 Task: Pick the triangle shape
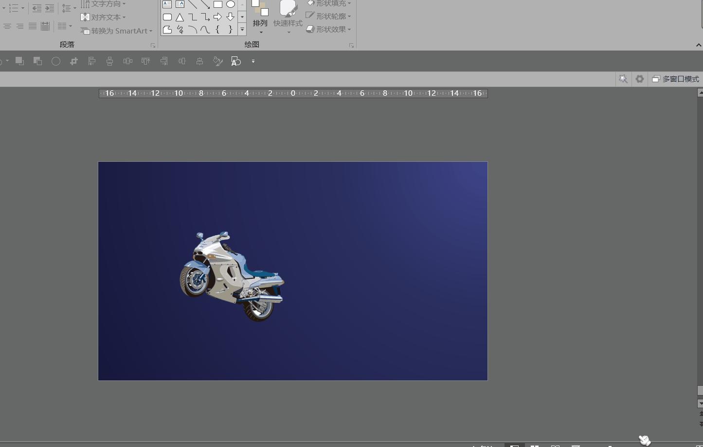click(x=180, y=17)
